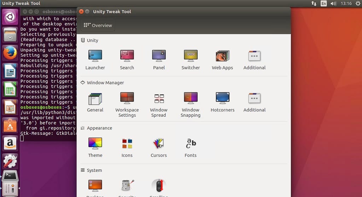Open the Fonts settings
This screenshot has width=362, height=197.
191,147
